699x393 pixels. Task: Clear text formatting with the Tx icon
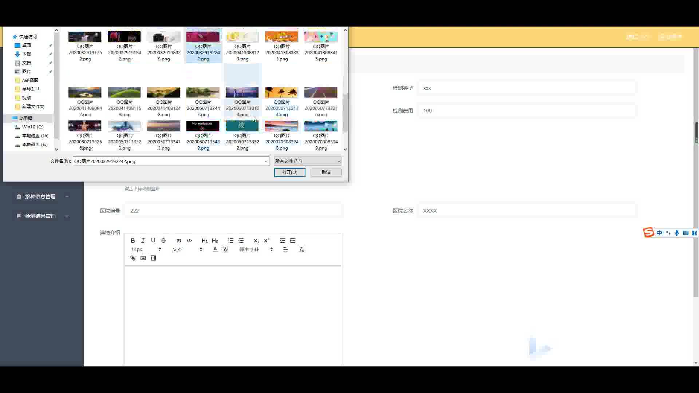(x=301, y=249)
